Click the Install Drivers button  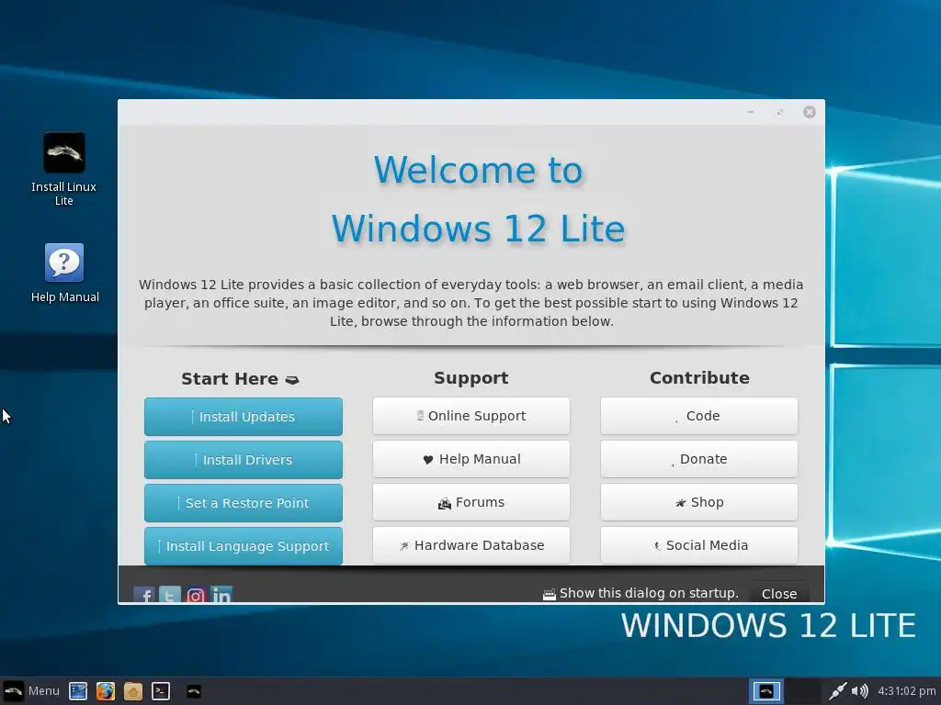(x=244, y=460)
